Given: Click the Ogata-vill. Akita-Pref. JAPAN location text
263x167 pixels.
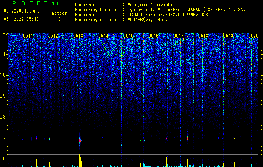Looking at the screenshot, I should coord(186,10).
